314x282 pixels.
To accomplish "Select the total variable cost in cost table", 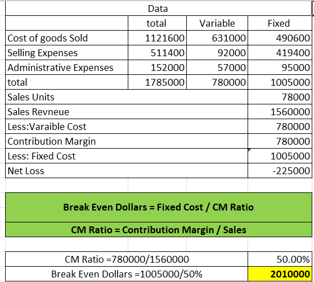I will click(x=217, y=82).
